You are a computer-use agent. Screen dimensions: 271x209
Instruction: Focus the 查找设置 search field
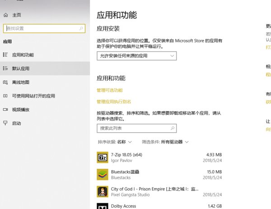(44, 28)
